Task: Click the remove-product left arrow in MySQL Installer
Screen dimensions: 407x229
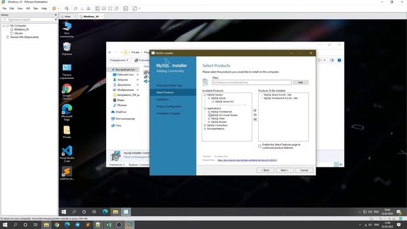Action: [x=255, y=114]
